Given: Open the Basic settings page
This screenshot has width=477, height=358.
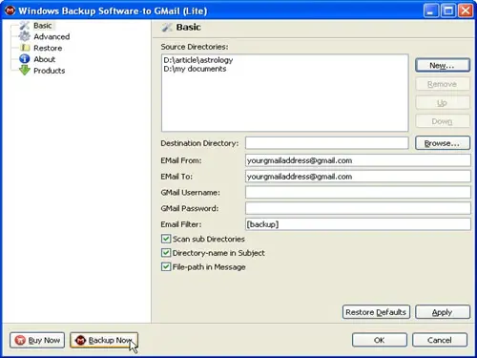Looking at the screenshot, I should coord(43,26).
